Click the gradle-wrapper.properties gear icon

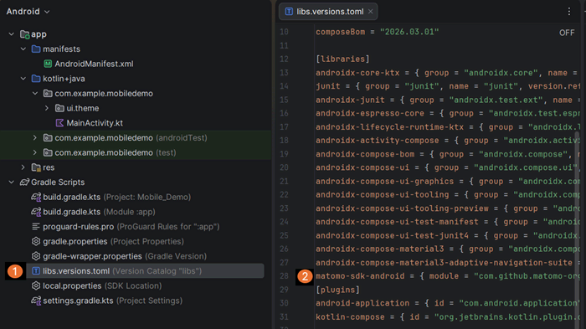point(36,256)
